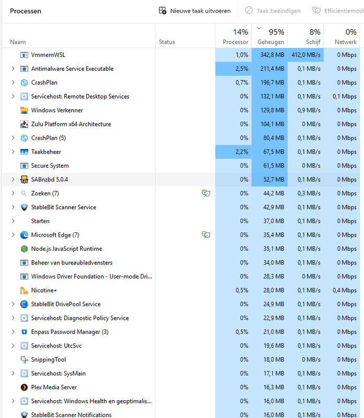Click the CrashPlan icon in the 196,7 MB row
364x418 pixels.
coord(24,83)
